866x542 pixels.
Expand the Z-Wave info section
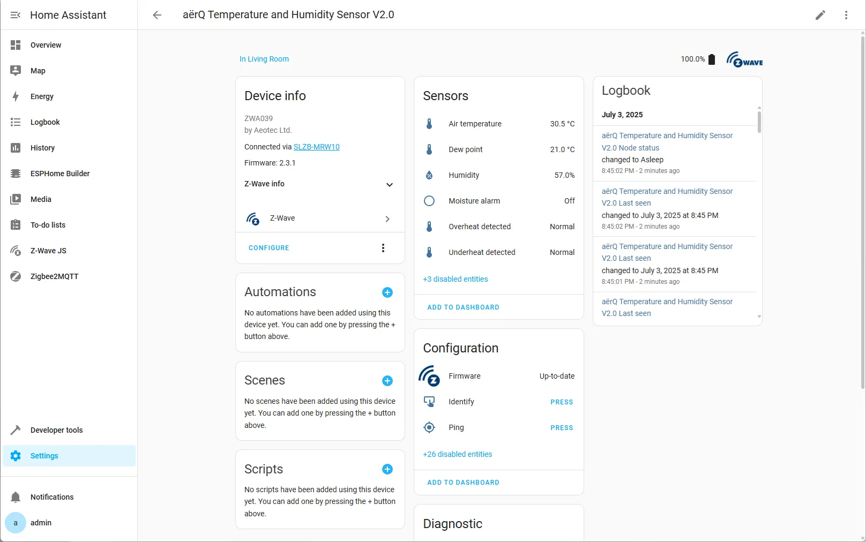tap(389, 185)
